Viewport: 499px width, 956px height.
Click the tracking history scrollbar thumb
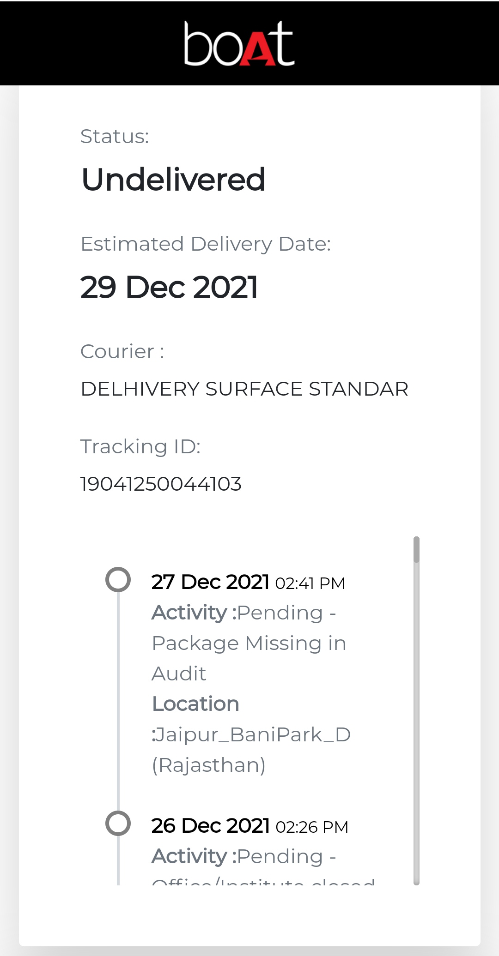pyautogui.click(x=416, y=550)
